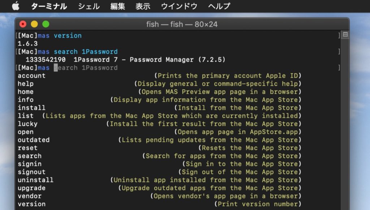The image size is (370, 210).
Task: Click the cursor block in the command prompt
Action: pyautogui.click(x=56, y=68)
